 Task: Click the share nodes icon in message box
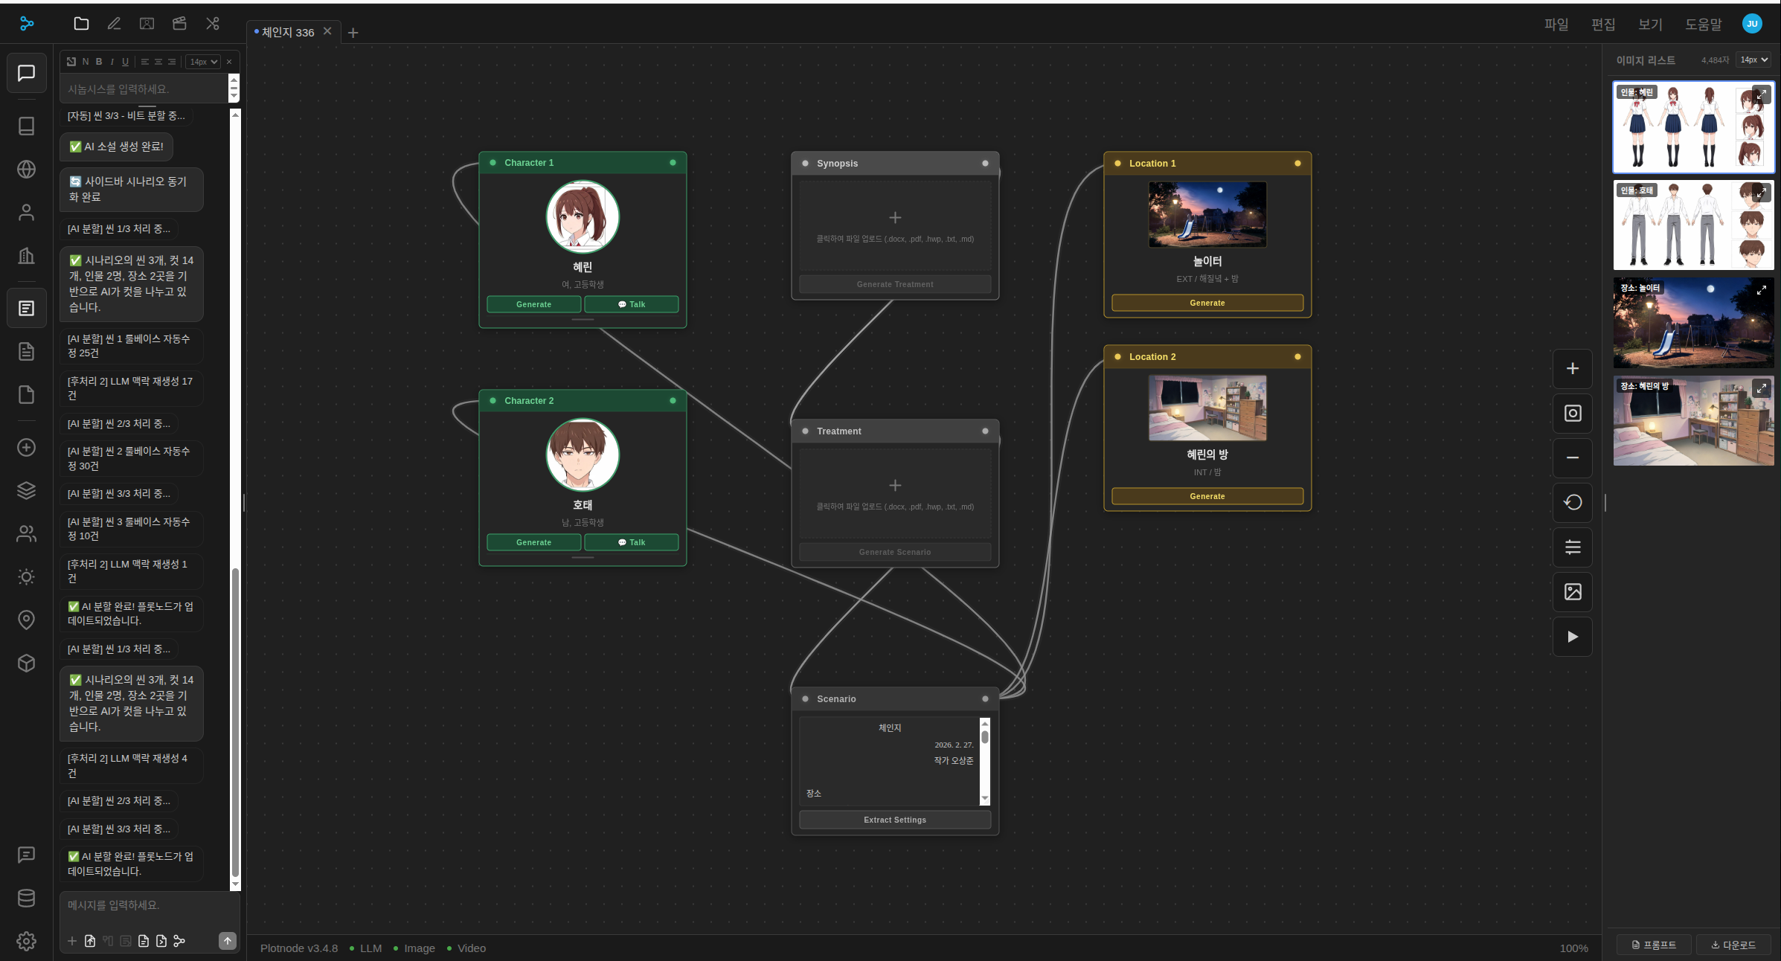pos(179,941)
